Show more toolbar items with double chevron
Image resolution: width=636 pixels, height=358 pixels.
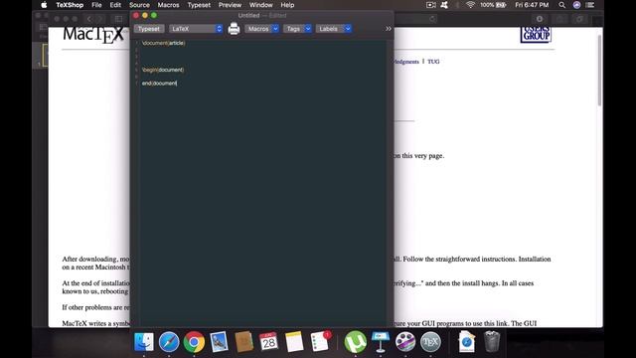click(x=389, y=29)
